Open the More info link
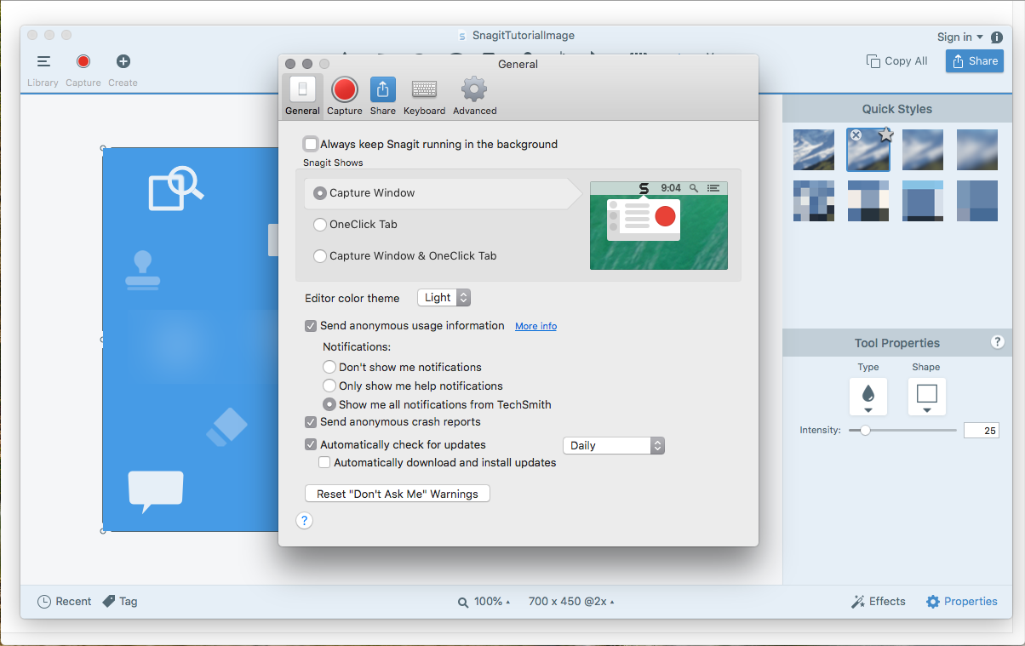This screenshot has width=1025, height=646. (535, 327)
